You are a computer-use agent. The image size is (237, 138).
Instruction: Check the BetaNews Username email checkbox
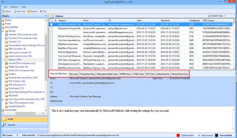tap(52, 44)
